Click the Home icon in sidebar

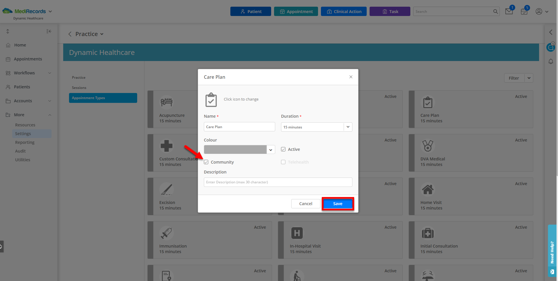pos(8,45)
